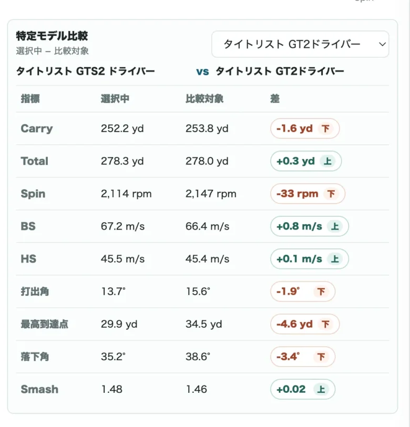
Task: Click the 指標 column header
Action: pos(30,99)
